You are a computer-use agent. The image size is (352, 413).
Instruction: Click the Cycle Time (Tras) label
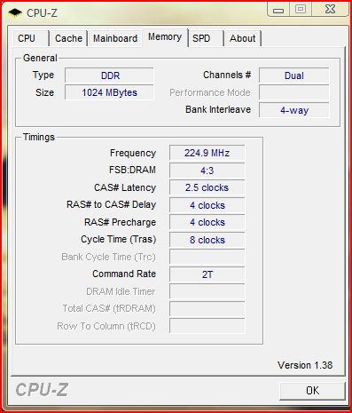pyautogui.click(x=118, y=239)
